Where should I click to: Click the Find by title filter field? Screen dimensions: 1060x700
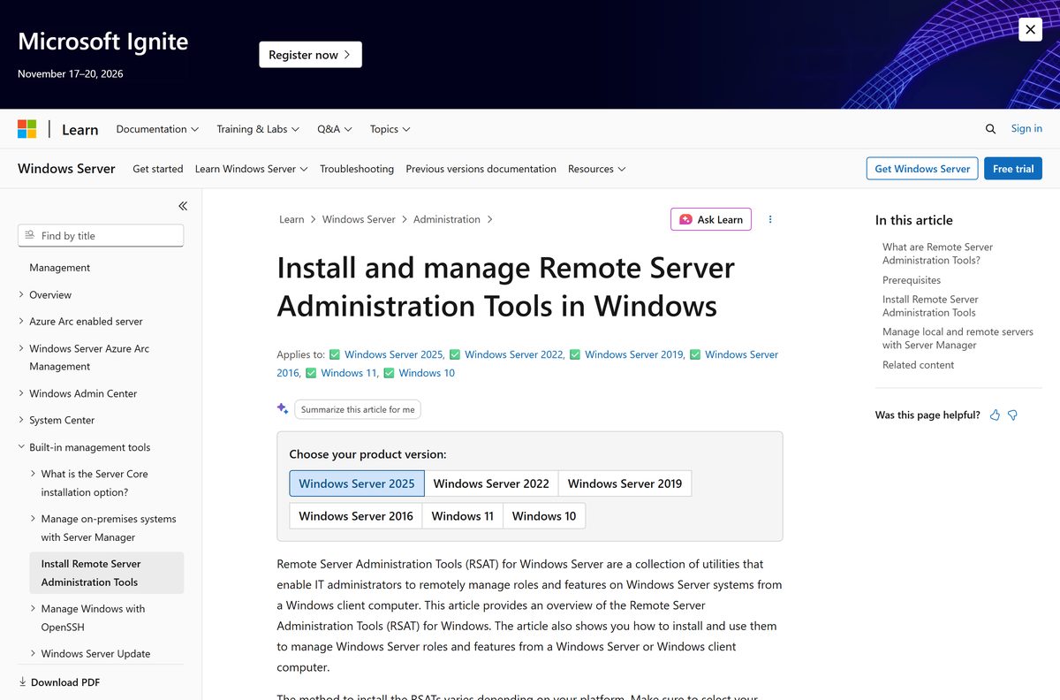point(101,236)
